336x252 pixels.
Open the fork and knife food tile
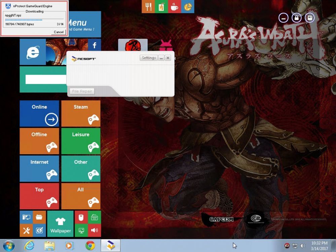148,6
